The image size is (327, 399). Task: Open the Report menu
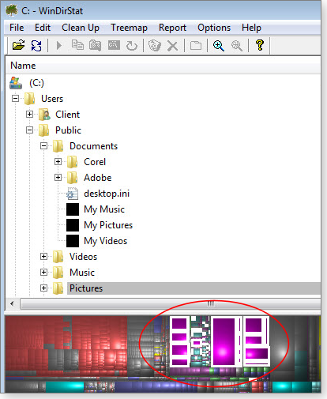tap(172, 28)
